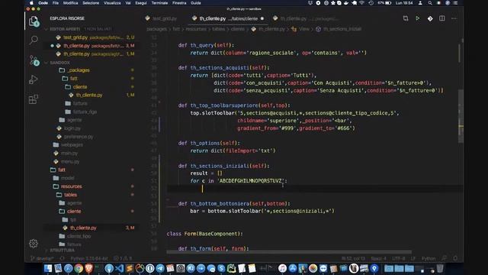Open the editor More Actions ellipsis

click(x=454, y=18)
